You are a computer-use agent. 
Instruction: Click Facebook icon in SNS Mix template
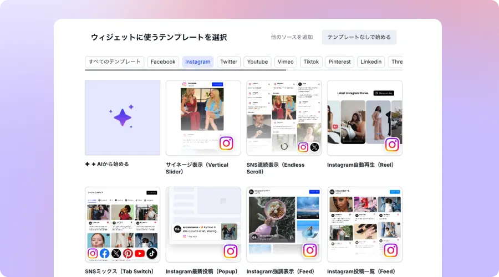point(104,254)
